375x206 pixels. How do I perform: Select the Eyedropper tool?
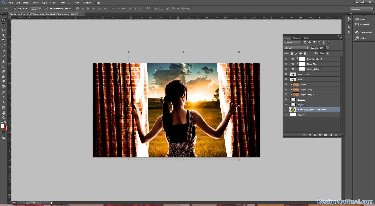4,45
